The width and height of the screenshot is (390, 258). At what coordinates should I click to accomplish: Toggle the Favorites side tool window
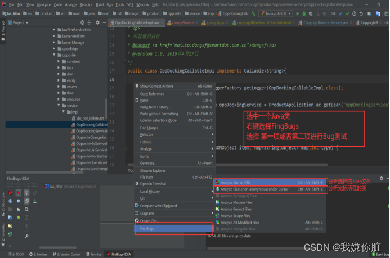tap(3, 234)
